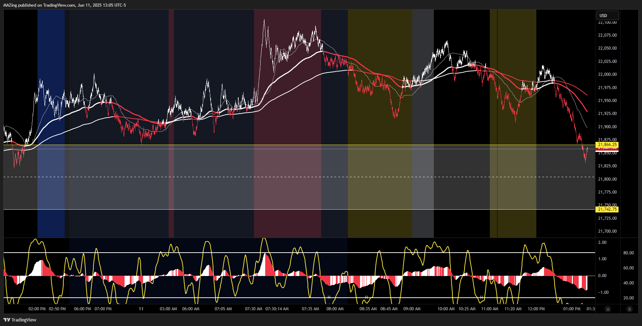Viewport: 642px width, 326px height.
Task: Click the 21,925.00 price axis value
Action: click(x=607, y=114)
